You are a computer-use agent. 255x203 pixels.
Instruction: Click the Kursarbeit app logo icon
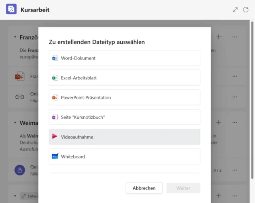[11, 10]
